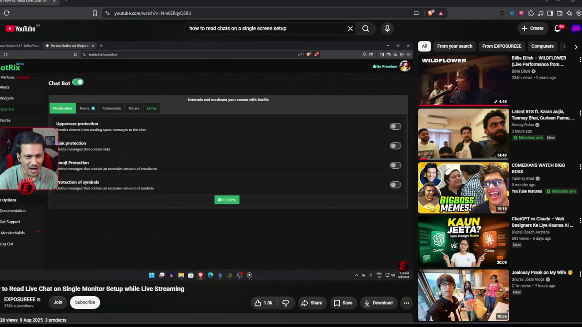Expand hidden system tray icons in video taskbar
Screen dimensions: 582x327
coord(356,275)
